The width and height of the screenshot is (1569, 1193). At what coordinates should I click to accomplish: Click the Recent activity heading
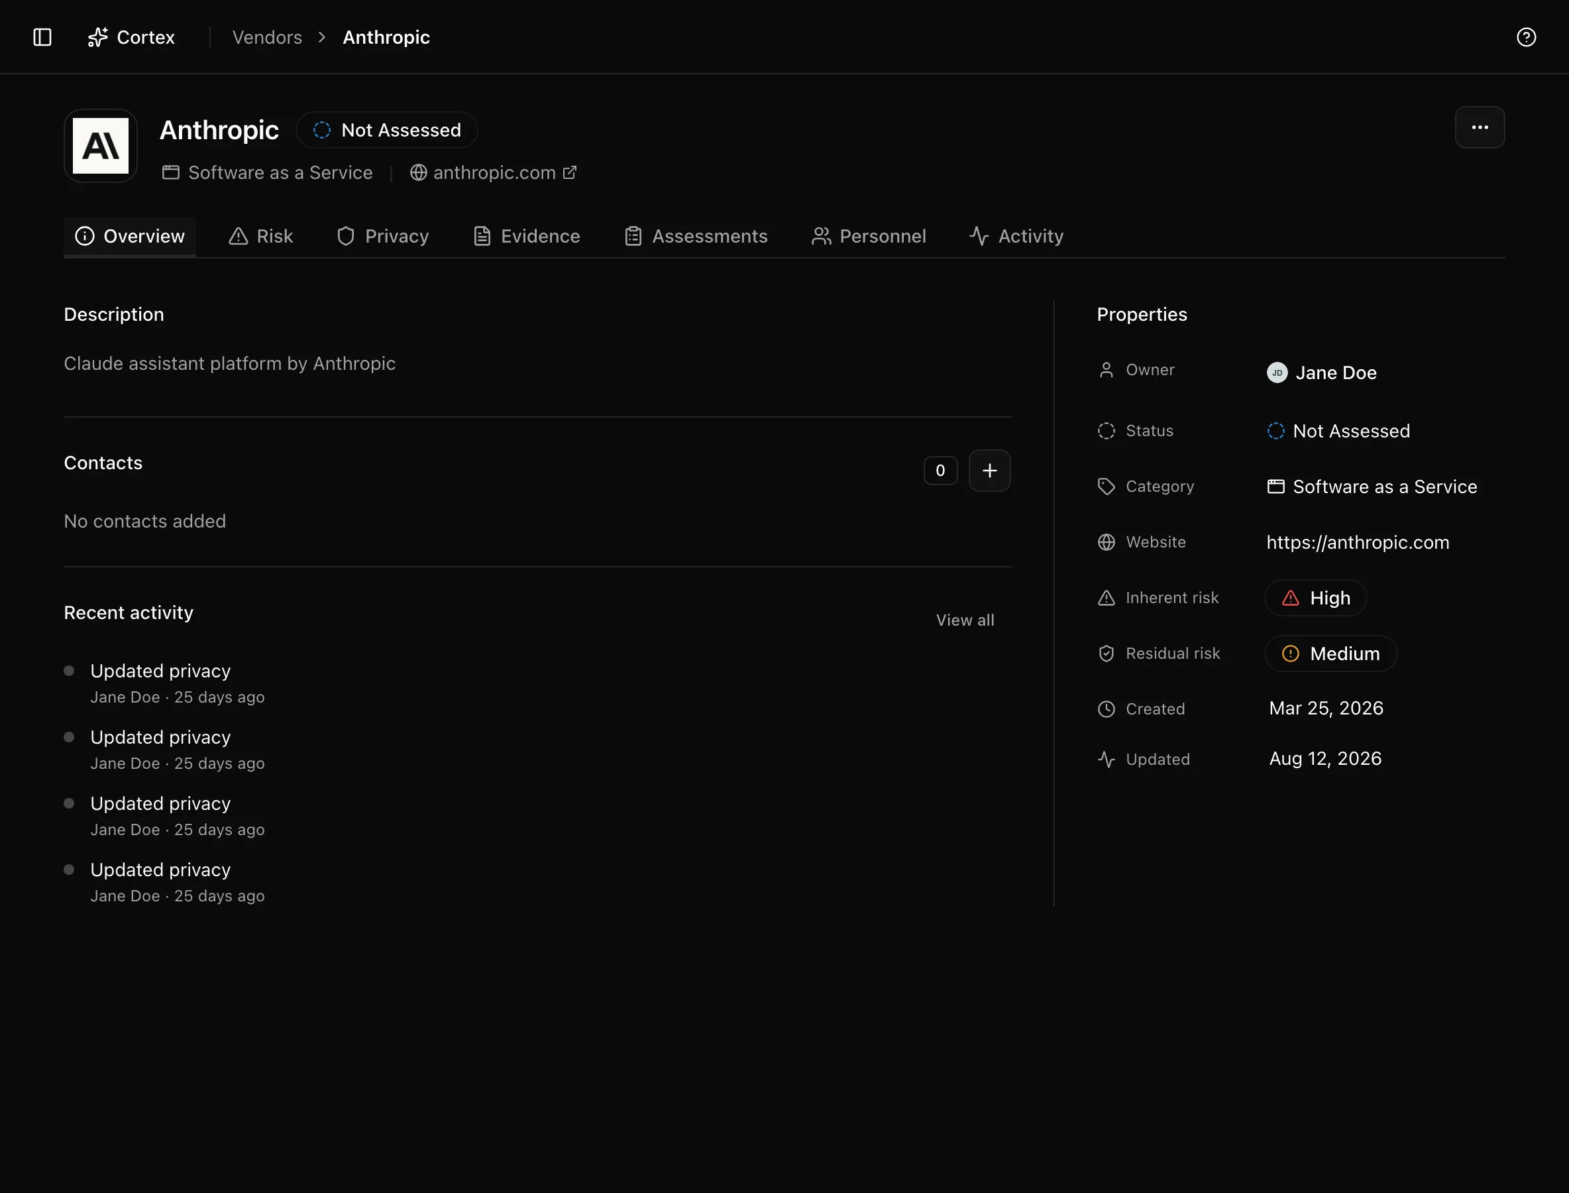tap(129, 613)
